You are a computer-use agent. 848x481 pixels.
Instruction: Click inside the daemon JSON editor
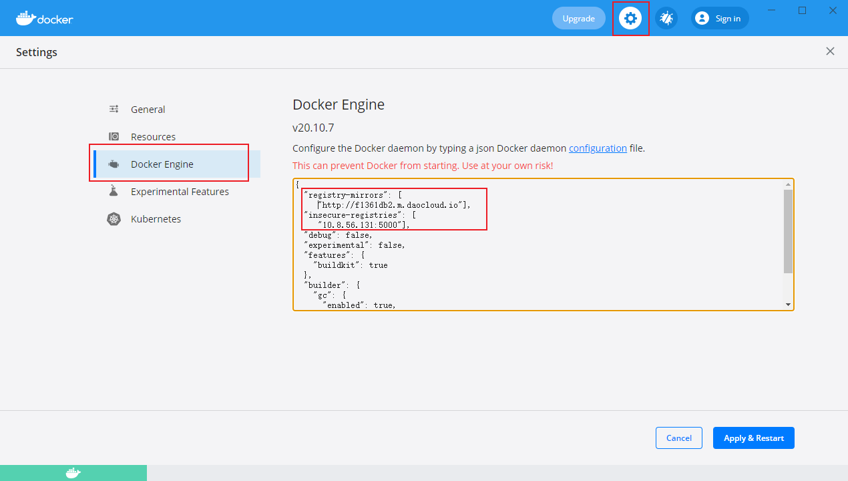pyautogui.click(x=538, y=244)
